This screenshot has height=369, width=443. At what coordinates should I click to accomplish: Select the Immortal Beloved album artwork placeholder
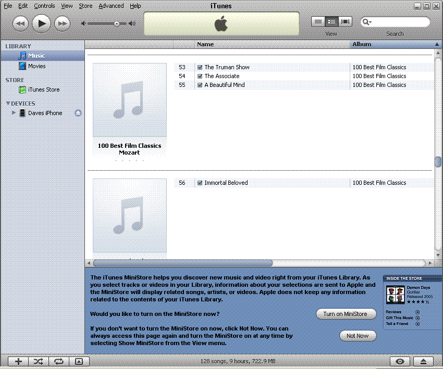tap(129, 215)
